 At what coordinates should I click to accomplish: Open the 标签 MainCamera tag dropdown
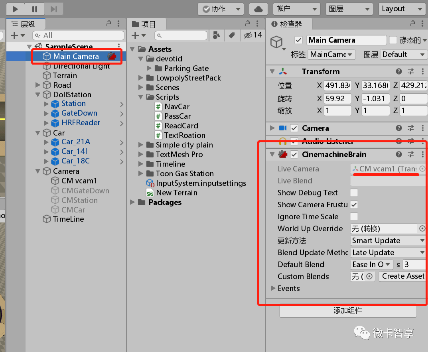click(331, 55)
